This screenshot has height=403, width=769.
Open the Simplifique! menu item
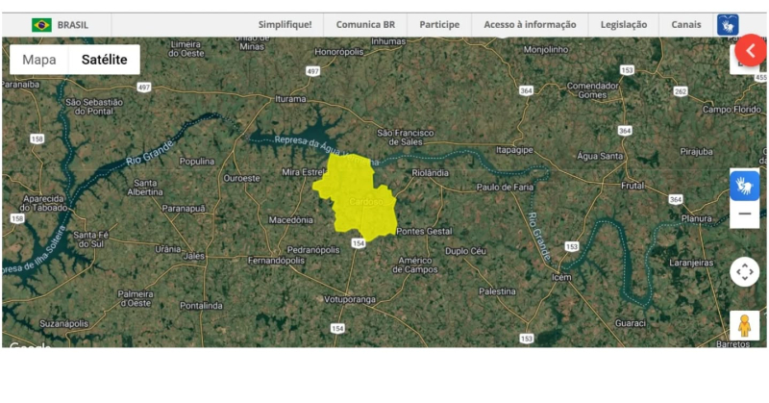click(x=285, y=25)
